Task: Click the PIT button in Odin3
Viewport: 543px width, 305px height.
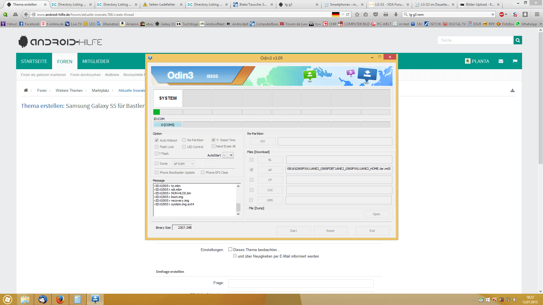Action: click(x=263, y=141)
